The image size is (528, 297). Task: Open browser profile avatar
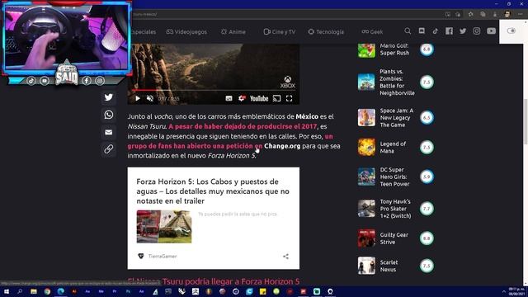pos(507,14)
